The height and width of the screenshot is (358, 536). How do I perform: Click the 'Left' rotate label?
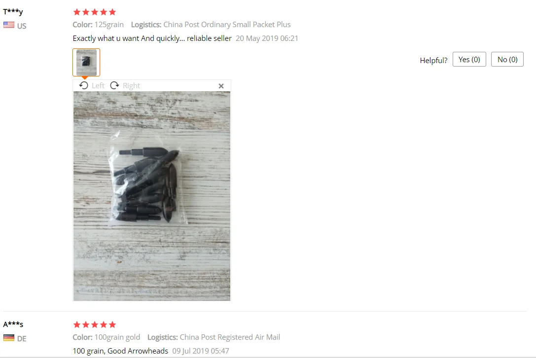98,86
